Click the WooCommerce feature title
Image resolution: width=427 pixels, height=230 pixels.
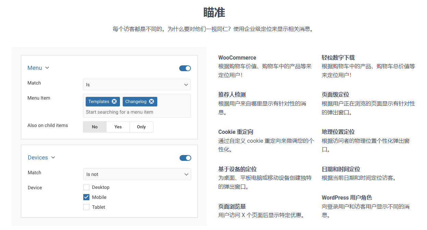tap(237, 57)
